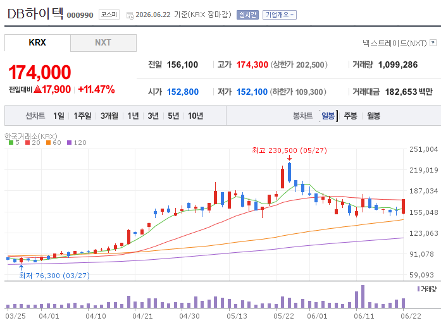This screenshot has height=323, width=441.
Task: Click the purple 거래량 legend marker
Action: coord(418,289)
